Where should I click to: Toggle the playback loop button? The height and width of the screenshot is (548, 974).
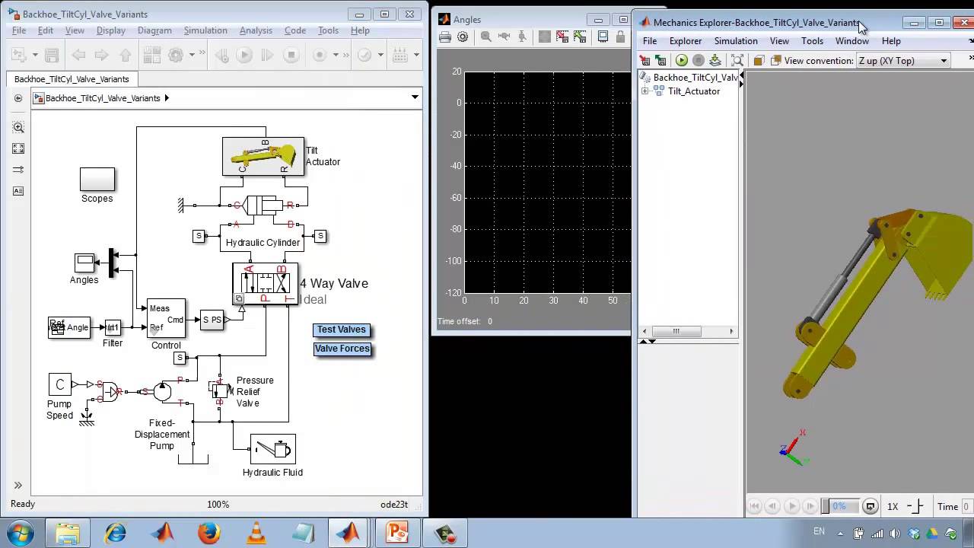click(x=871, y=506)
